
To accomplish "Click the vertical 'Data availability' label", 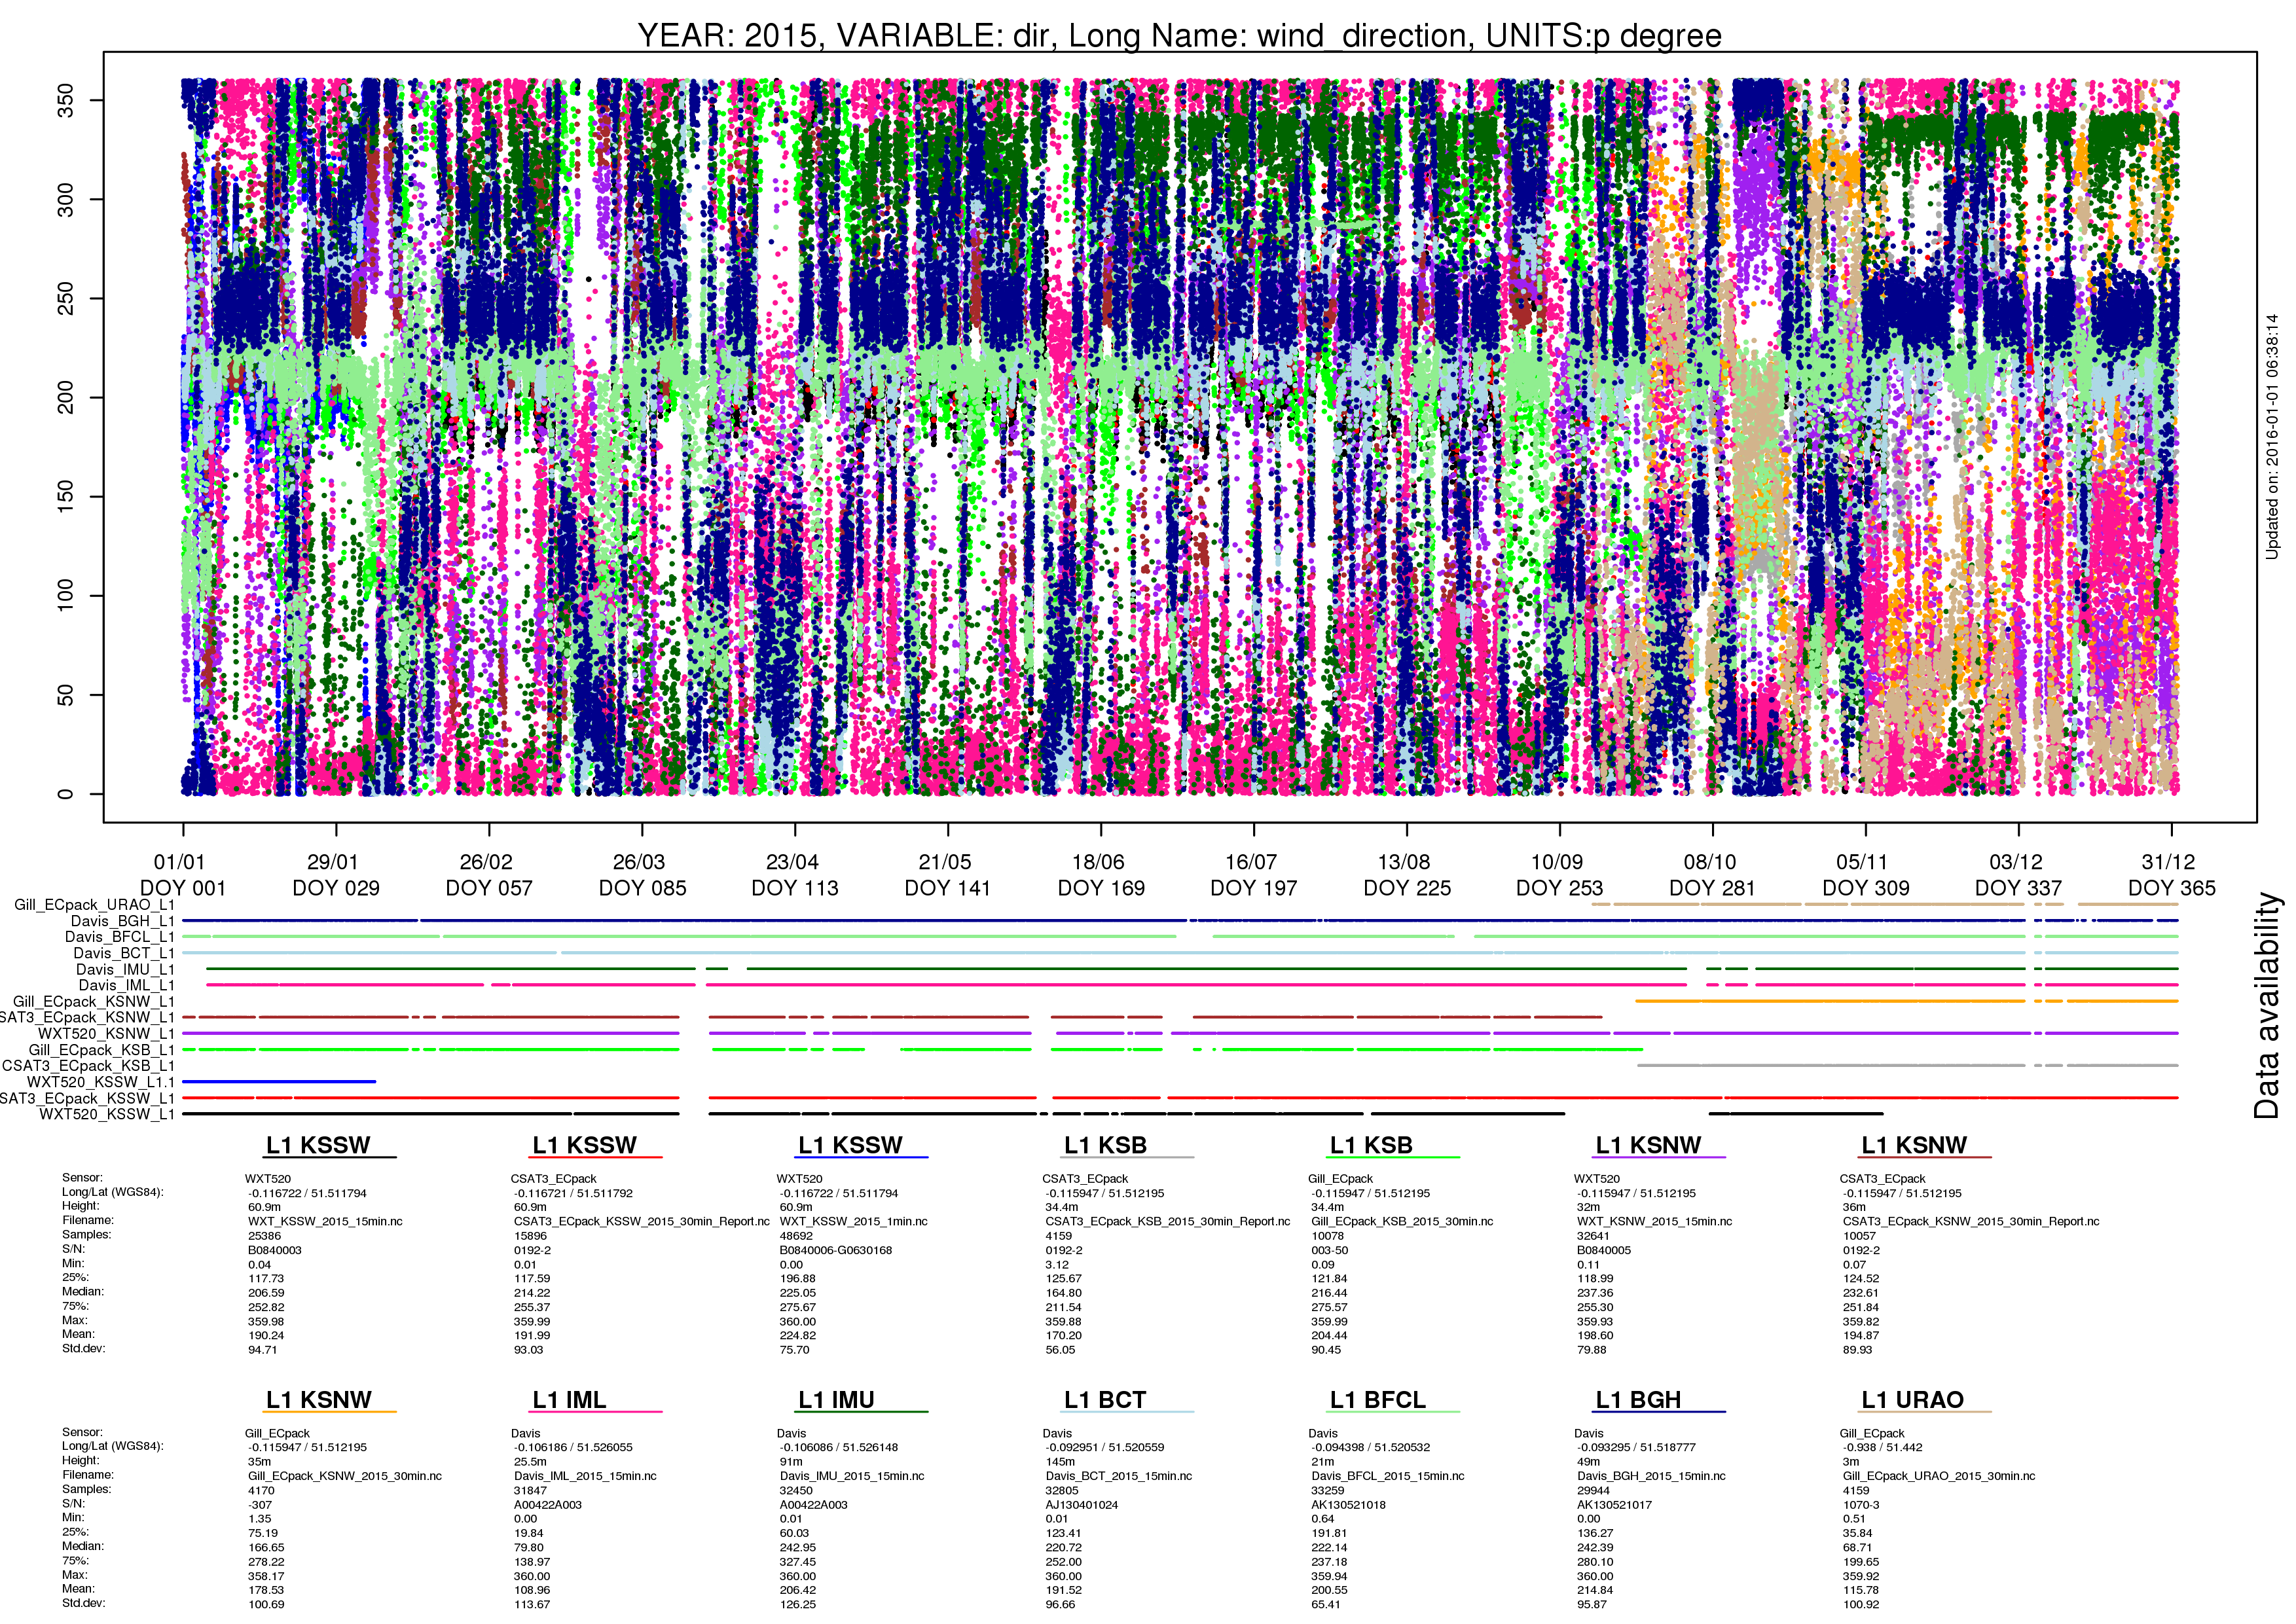I will click(x=2267, y=1005).
